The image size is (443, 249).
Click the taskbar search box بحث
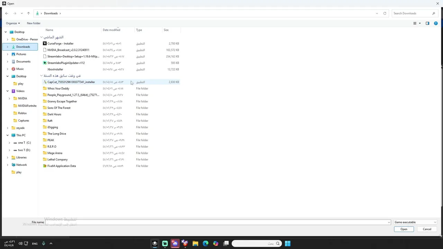tap(256, 243)
